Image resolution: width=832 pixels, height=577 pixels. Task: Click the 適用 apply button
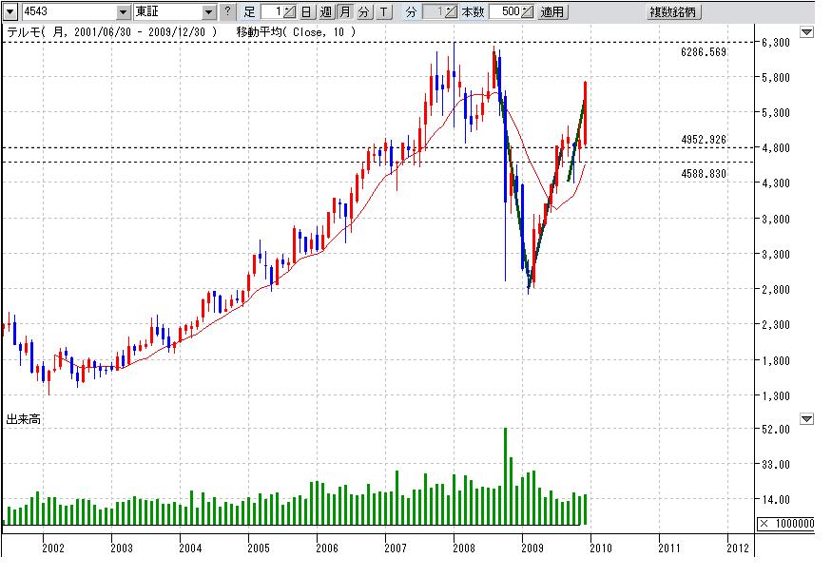(x=551, y=12)
